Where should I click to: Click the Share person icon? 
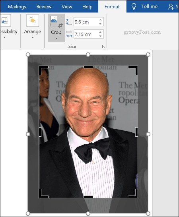[171, 7]
